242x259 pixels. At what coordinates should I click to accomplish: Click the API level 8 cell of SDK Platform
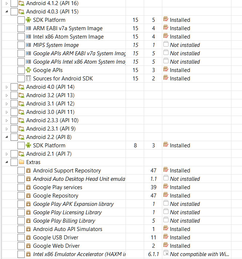point(135,146)
